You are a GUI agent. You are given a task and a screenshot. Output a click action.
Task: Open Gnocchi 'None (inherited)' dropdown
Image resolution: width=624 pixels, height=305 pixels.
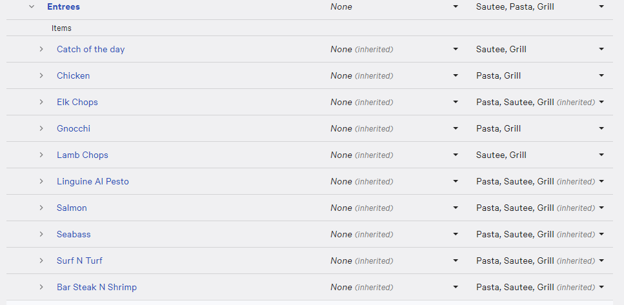point(394,128)
